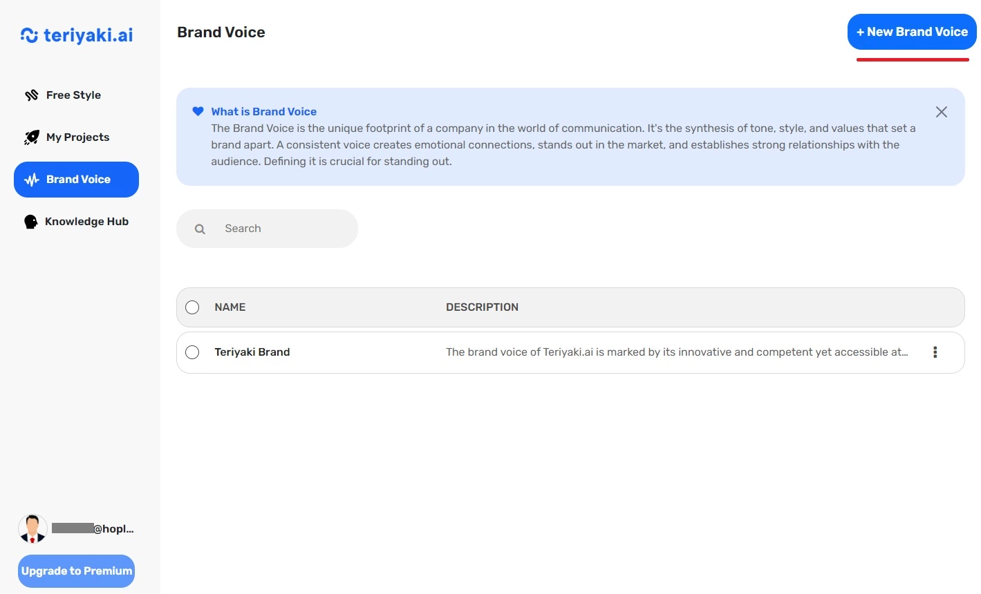
Task: Click the Brand Voice page title
Action: (x=221, y=32)
